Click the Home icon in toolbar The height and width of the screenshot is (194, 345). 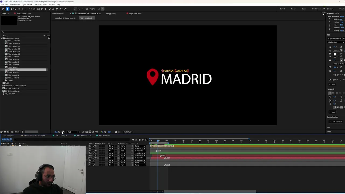tap(3, 9)
